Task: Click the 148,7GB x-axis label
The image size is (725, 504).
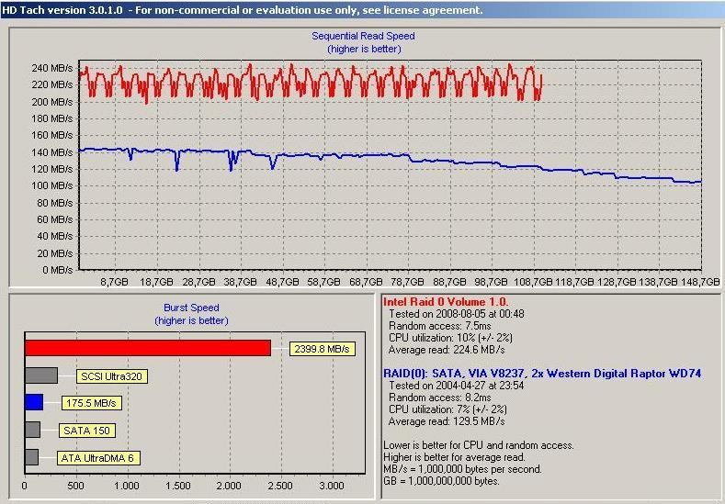Action: pyautogui.click(x=700, y=281)
